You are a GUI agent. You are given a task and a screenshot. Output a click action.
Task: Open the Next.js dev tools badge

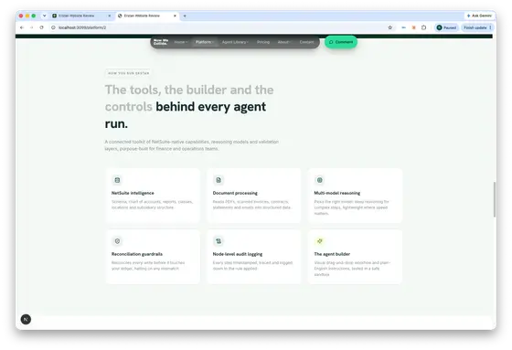26,319
